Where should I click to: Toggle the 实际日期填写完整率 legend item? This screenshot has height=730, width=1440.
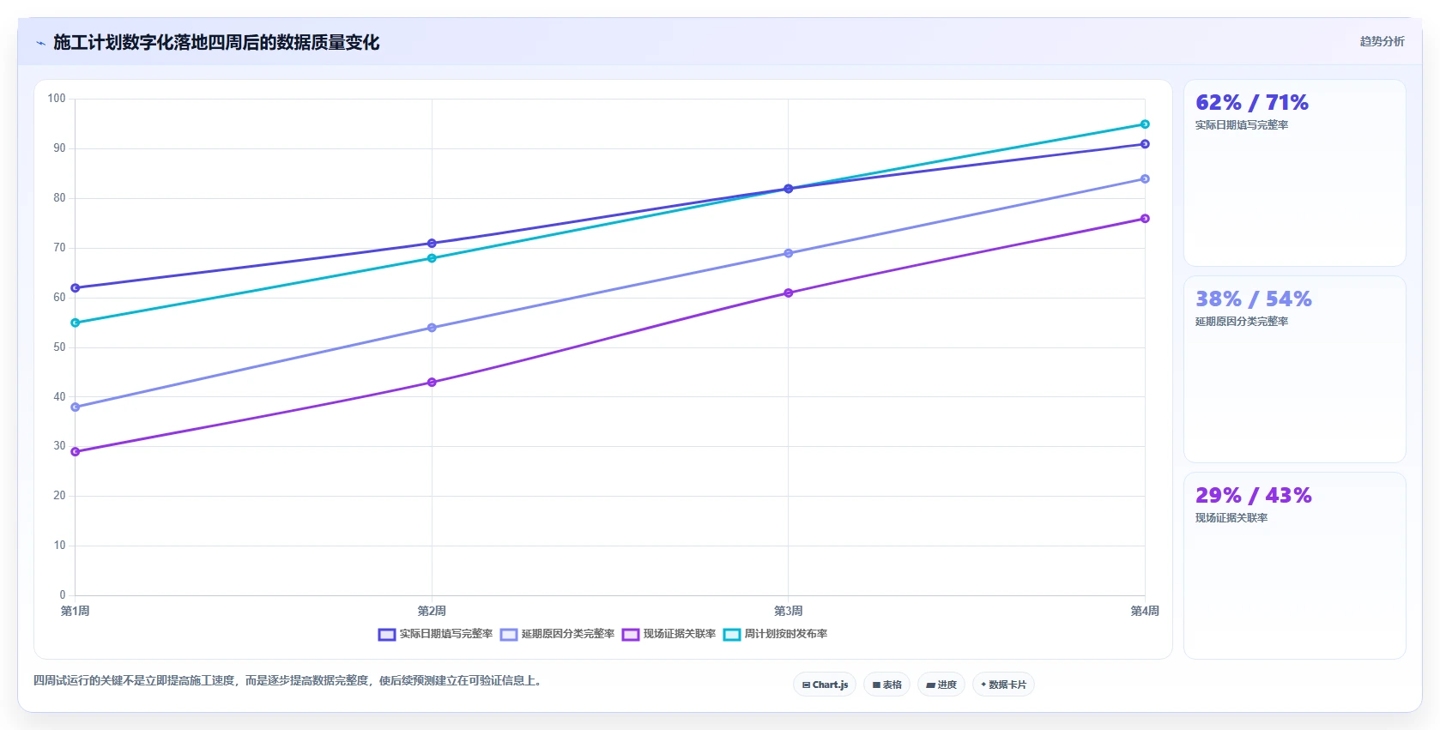coord(435,634)
